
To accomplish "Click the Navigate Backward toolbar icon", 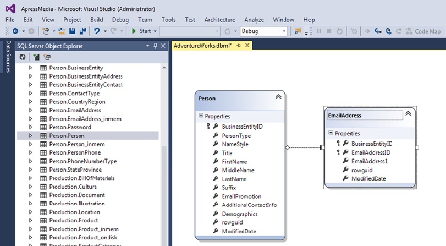I will coord(15,31).
